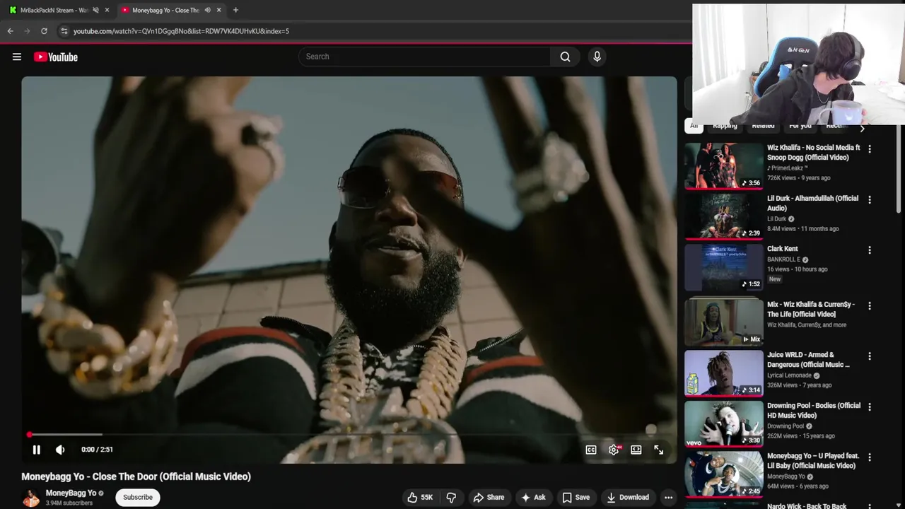Toggle theater mode on the player
The width and height of the screenshot is (905, 509).
[x=636, y=450]
